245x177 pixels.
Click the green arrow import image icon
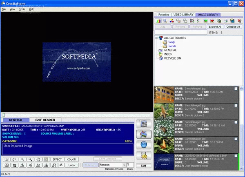point(205,21)
